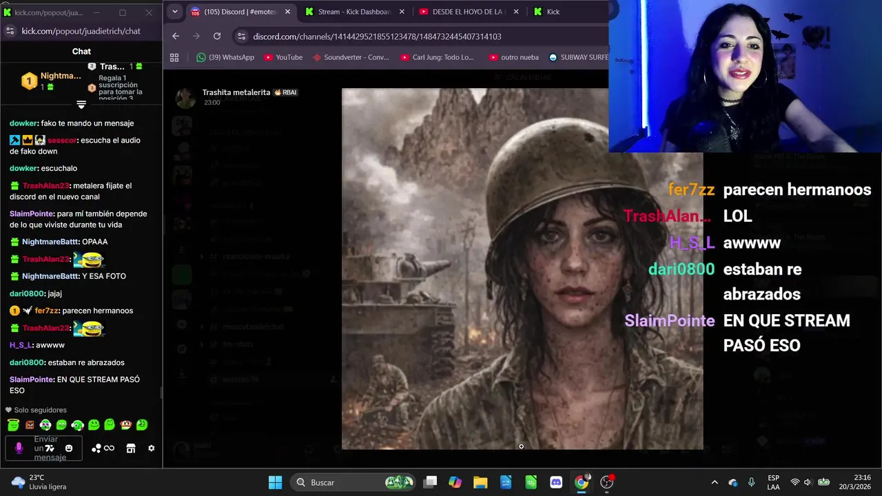Open the outro nueba bookmark
The width and height of the screenshot is (882, 496).
[513, 57]
